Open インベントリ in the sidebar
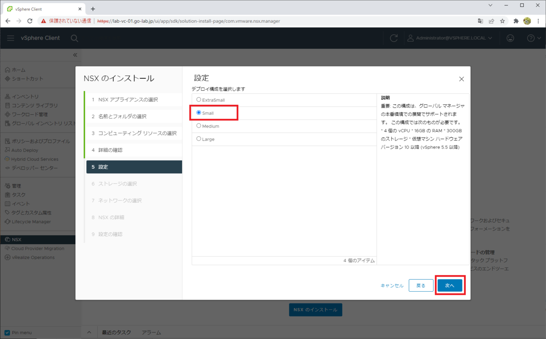 point(22,97)
